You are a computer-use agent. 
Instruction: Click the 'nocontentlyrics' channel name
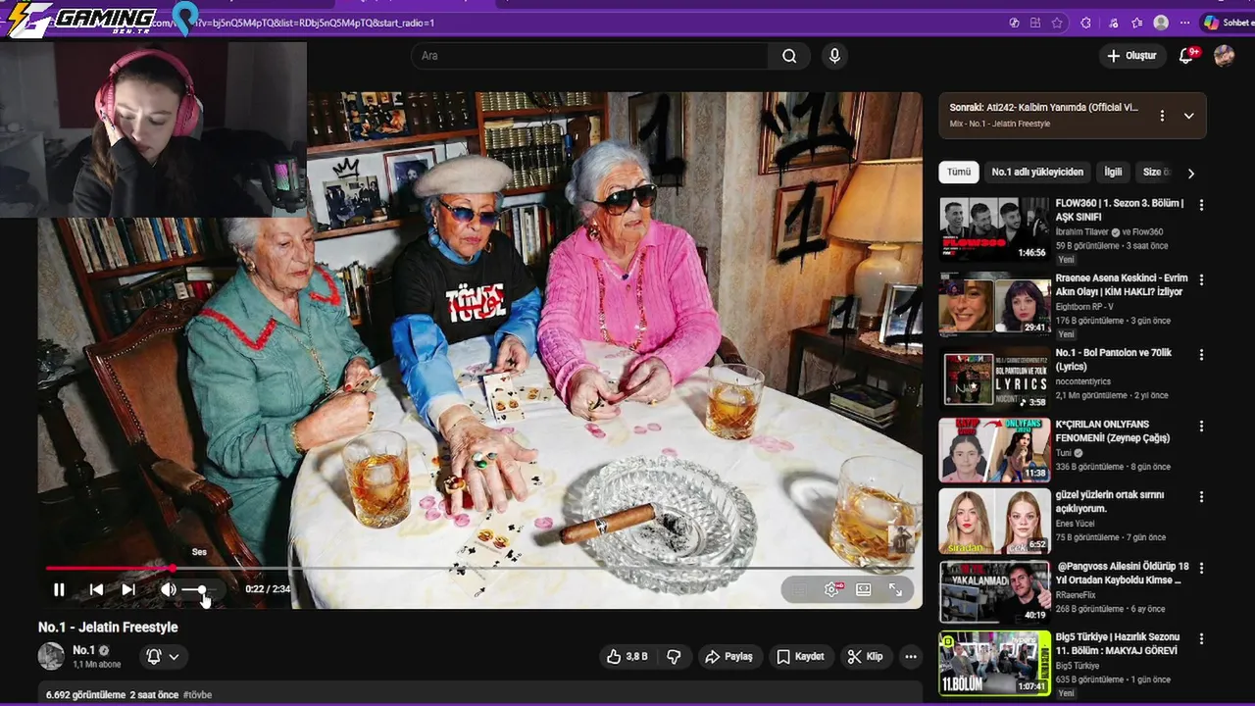(x=1084, y=381)
